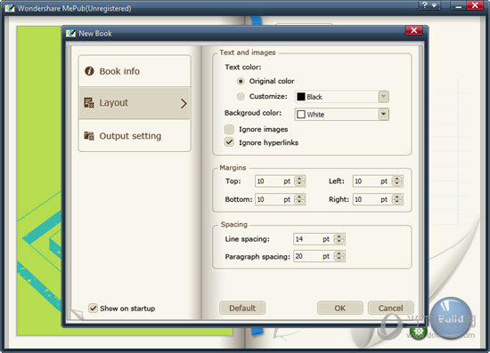Viewport: 490px width, 353px height.
Task: Close the Wondershare MePub main window
Action: [x=475, y=5]
